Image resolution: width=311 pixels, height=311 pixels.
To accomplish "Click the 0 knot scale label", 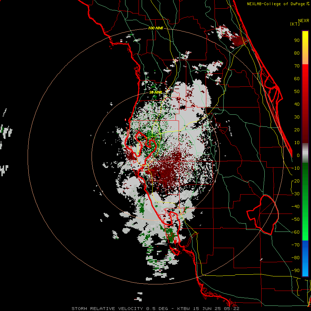I will coord(298,155).
